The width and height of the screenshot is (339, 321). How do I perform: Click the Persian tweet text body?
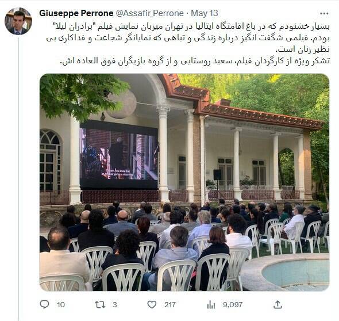point(188,44)
